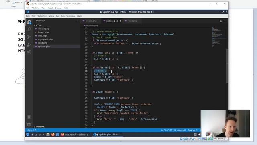Open VirtualBox Machine menu

tap(35, 8)
